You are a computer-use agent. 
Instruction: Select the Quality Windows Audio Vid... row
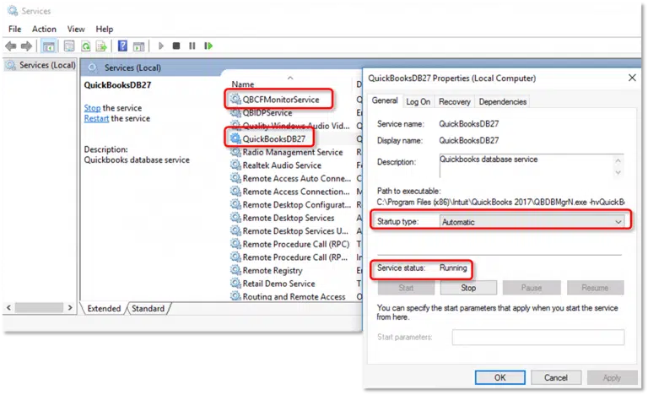tap(291, 126)
